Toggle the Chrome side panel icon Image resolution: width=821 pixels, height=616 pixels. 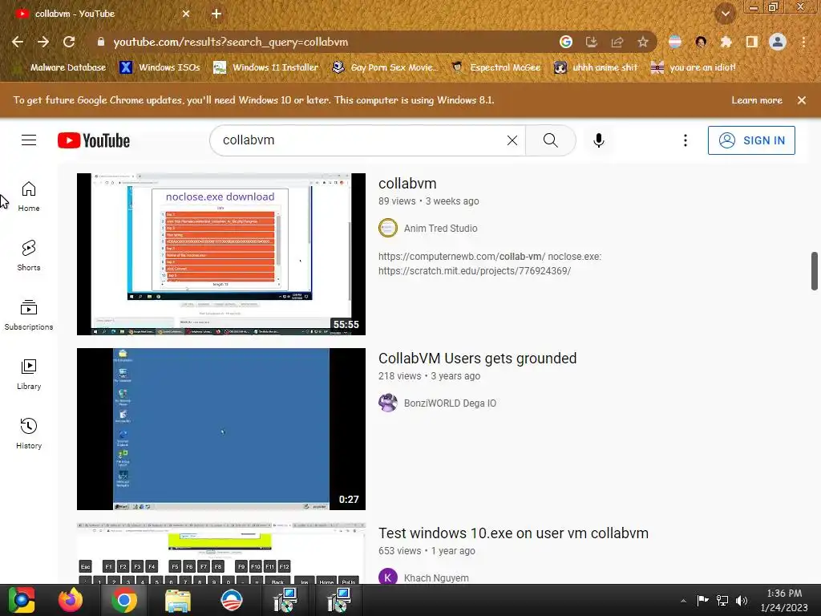coord(751,42)
